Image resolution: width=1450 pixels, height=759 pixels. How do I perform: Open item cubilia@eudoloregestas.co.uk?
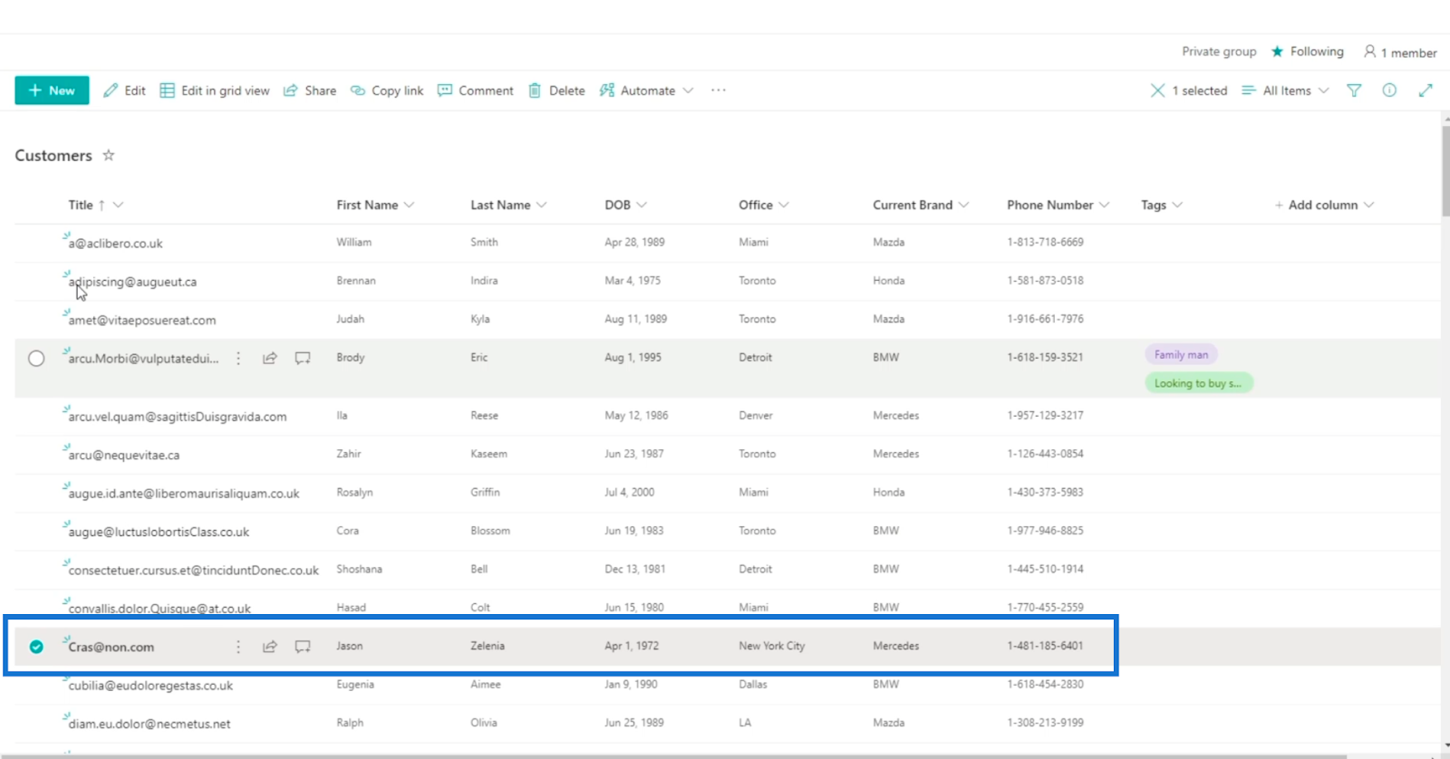(x=150, y=686)
